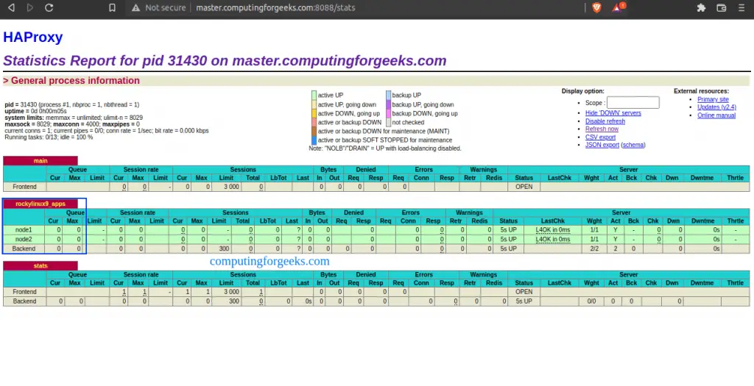The height and width of the screenshot is (386, 754).
Task: Click the backup UP blue legend swatch
Action: coord(389,95)
